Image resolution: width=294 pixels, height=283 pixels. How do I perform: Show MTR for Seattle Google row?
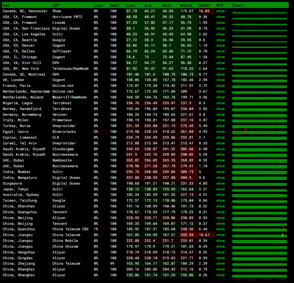(220, 40)
